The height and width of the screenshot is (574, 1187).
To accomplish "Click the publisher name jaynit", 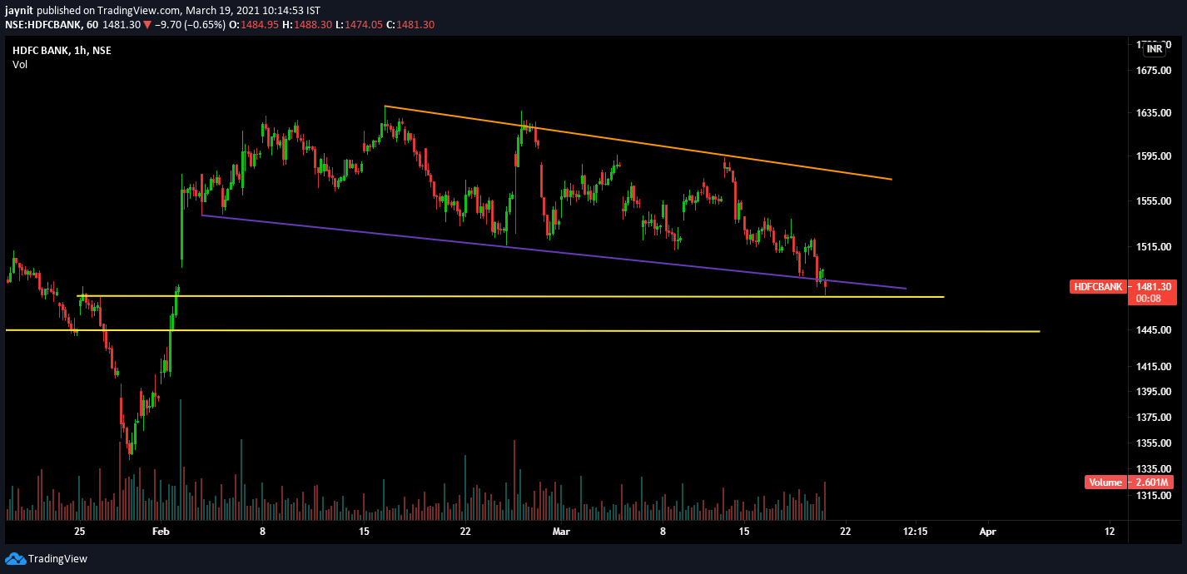I will pos(20,11).
